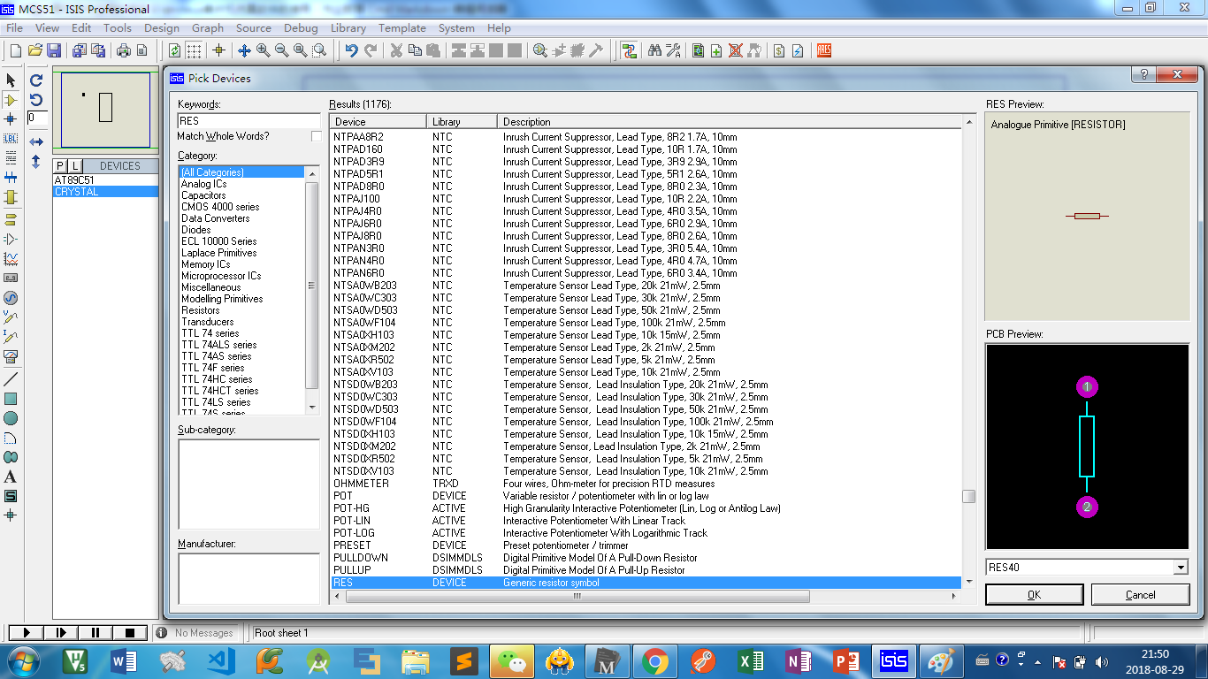This screenshot has height=679, width=1208.
Task: Click the Save design floppy icon
Action: [54, 50]
